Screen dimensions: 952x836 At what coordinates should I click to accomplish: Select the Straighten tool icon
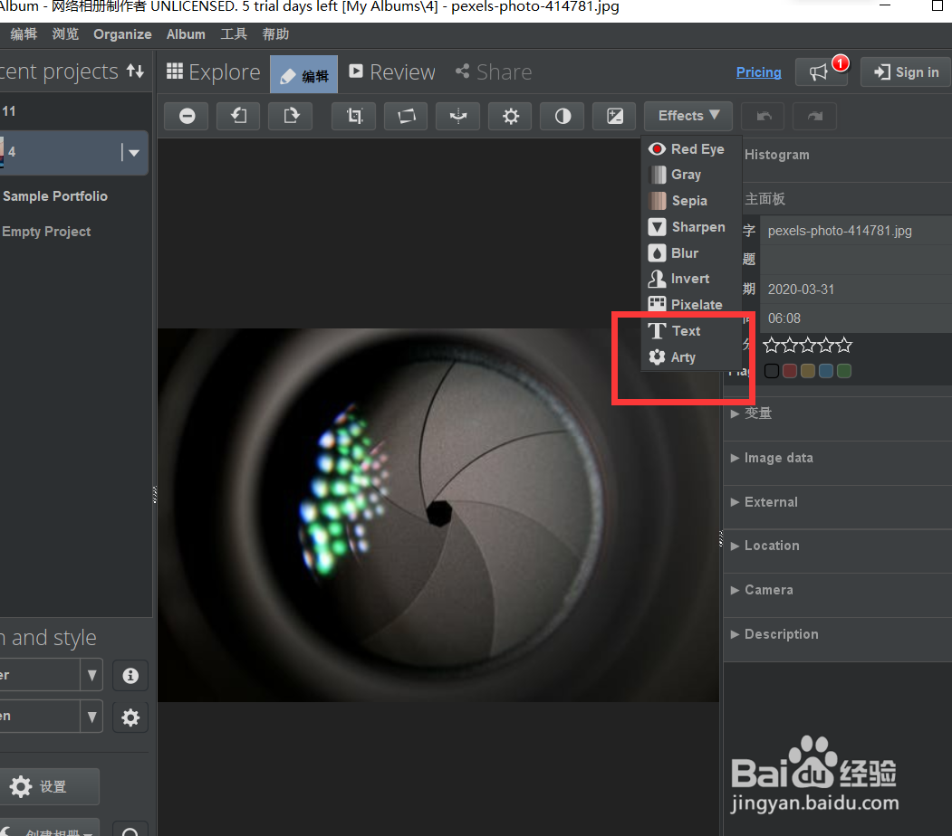[x=406, y=116]
